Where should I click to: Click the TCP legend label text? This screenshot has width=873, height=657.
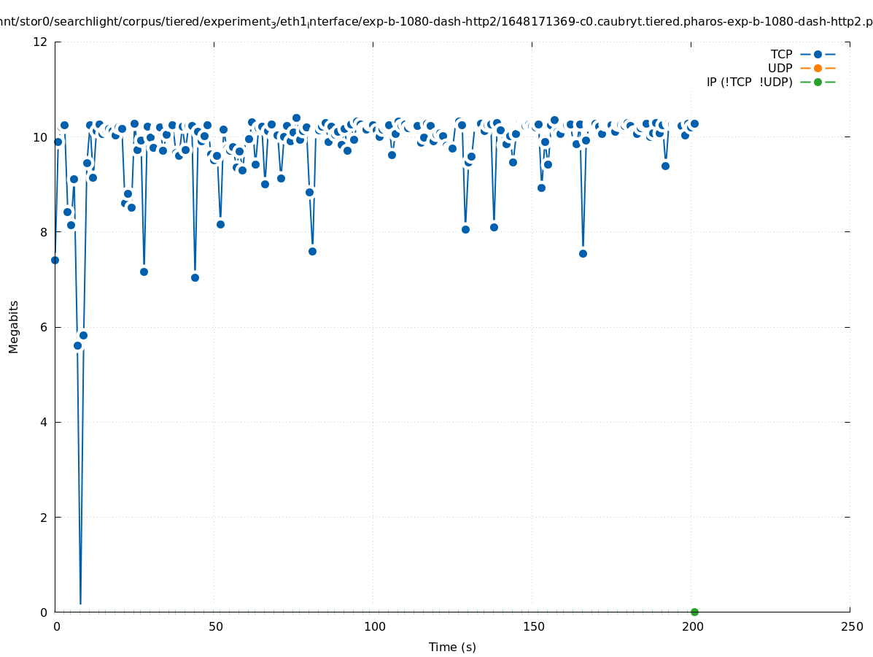(x=781, y=54)
